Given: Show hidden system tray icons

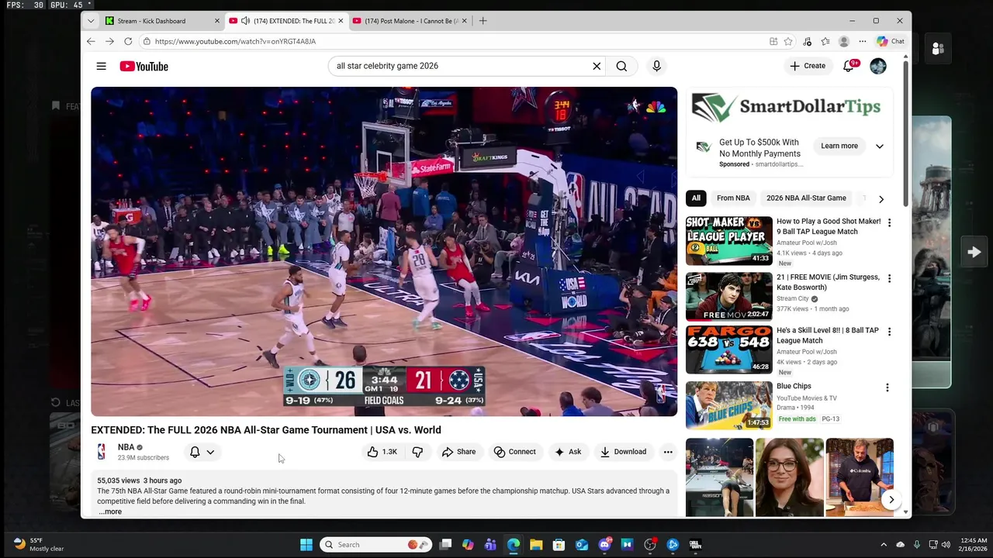Looking at the screenshot, I should coord(883,545).
